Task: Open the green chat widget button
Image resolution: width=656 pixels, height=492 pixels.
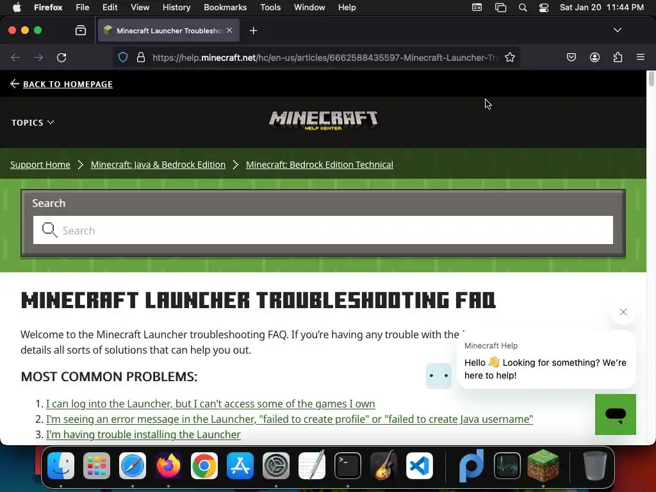Action: (x=616, y=414)
